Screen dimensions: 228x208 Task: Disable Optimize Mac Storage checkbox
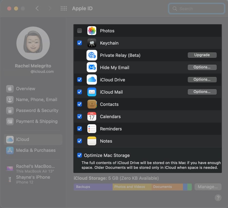[x=80, y=155]
